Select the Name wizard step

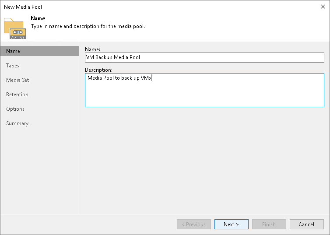39,51
